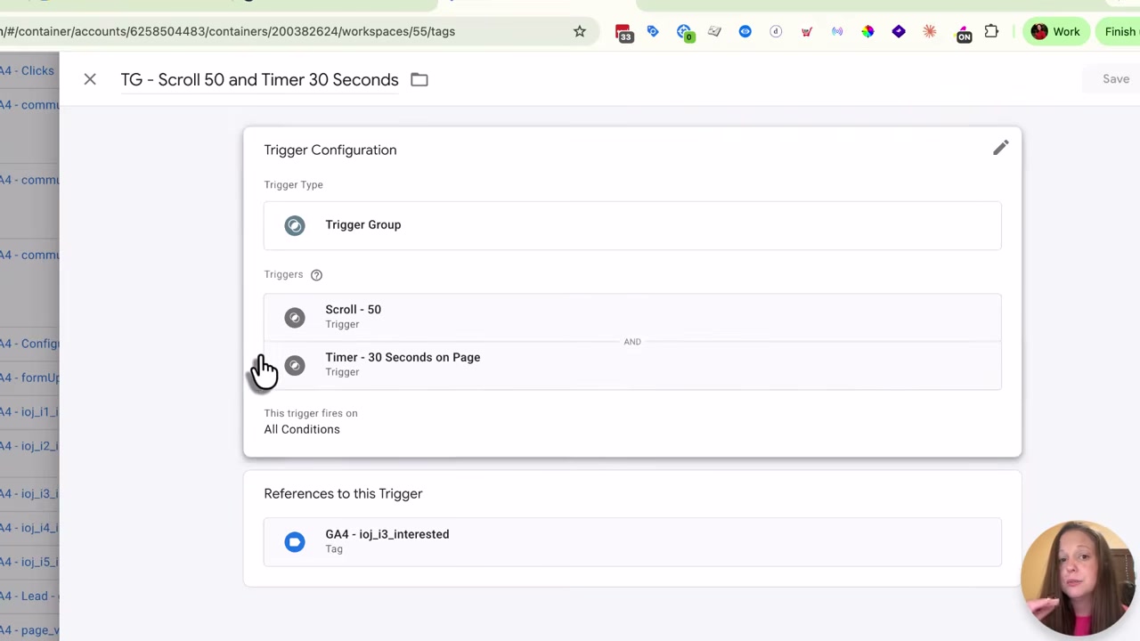This screenshot has height=641, width=1140.
Task: Click the Timer - 30 Seconds on Page icon
Action: coord(295,365)
